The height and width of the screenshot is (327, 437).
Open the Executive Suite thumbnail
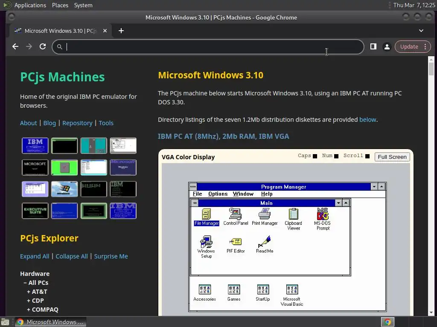click(35, 211)
